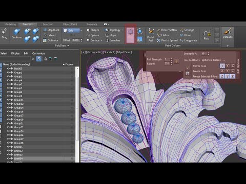Viewport: 246px width, 184px height.
Task: Adjust the Falloff spinner arrows
Action: [172, 63]
